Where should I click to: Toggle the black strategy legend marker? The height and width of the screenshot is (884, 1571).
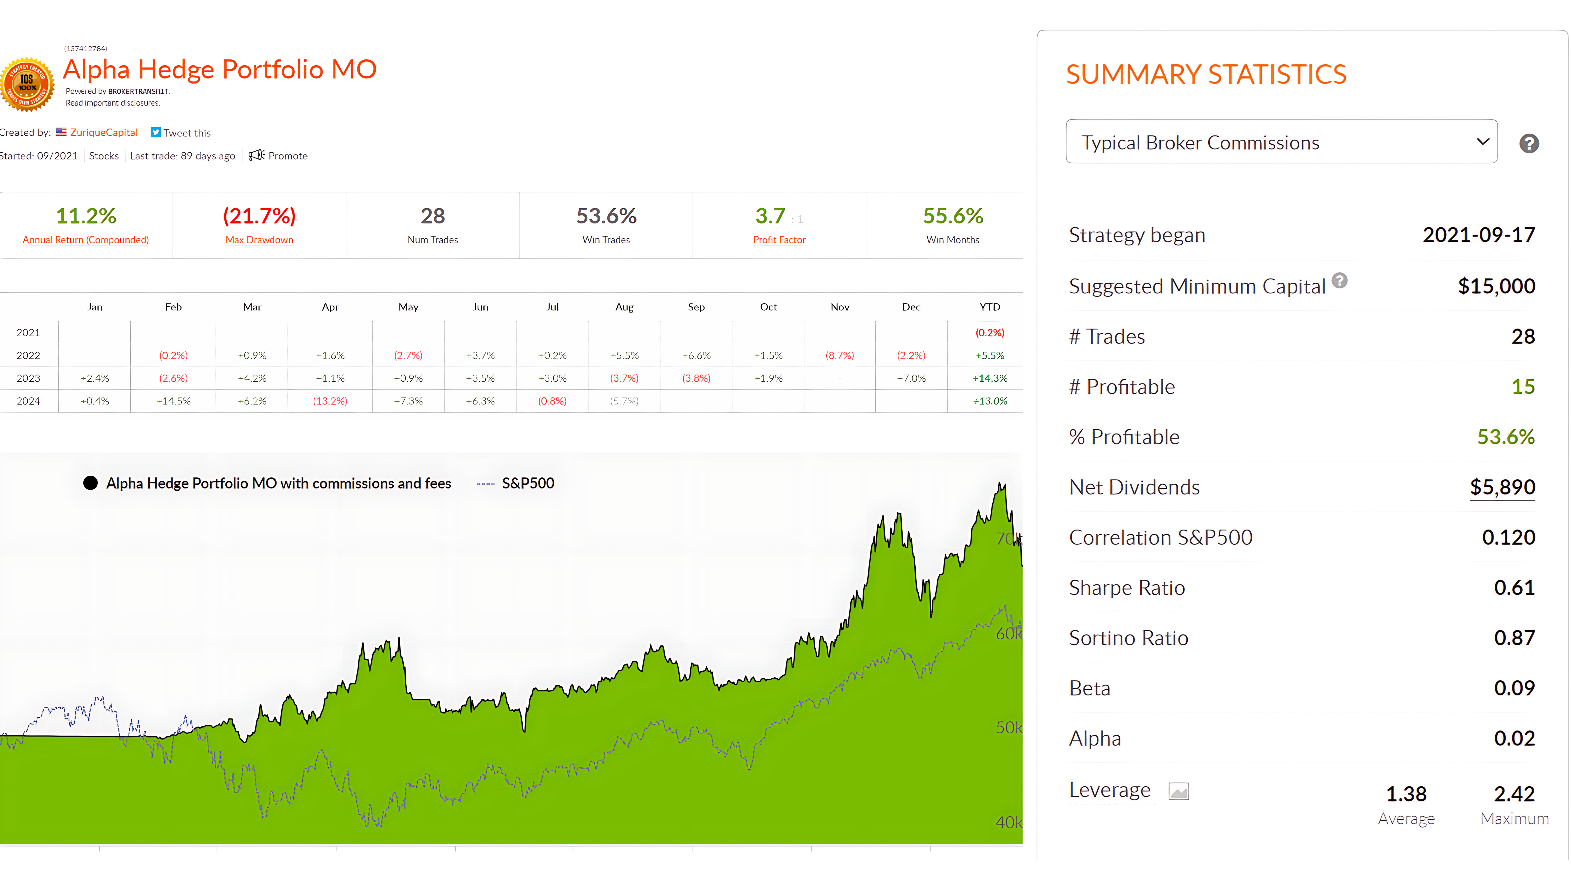click(90, 483)
